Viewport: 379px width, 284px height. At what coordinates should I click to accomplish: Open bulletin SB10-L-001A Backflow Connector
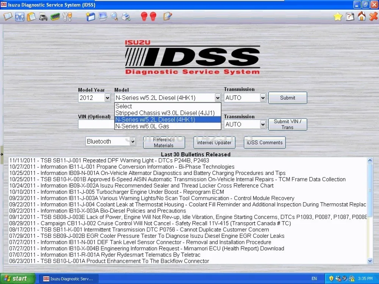coord(109,261)
